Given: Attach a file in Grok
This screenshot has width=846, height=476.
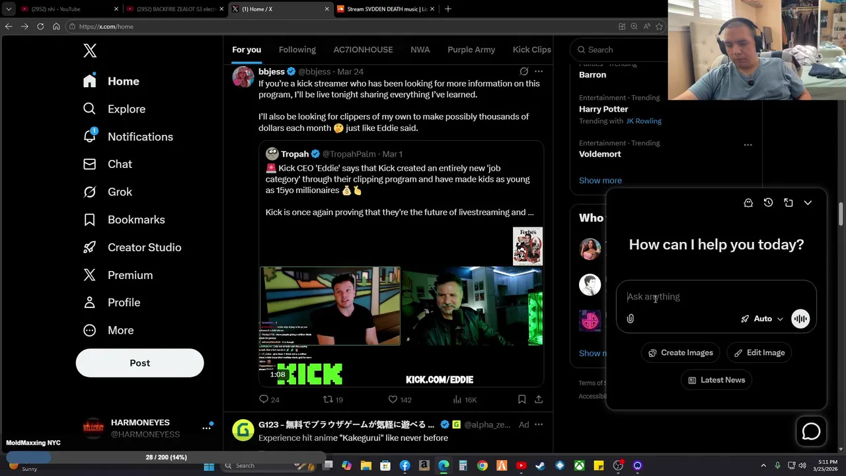Looking at the screenshot, I should (x=631, y=319).
